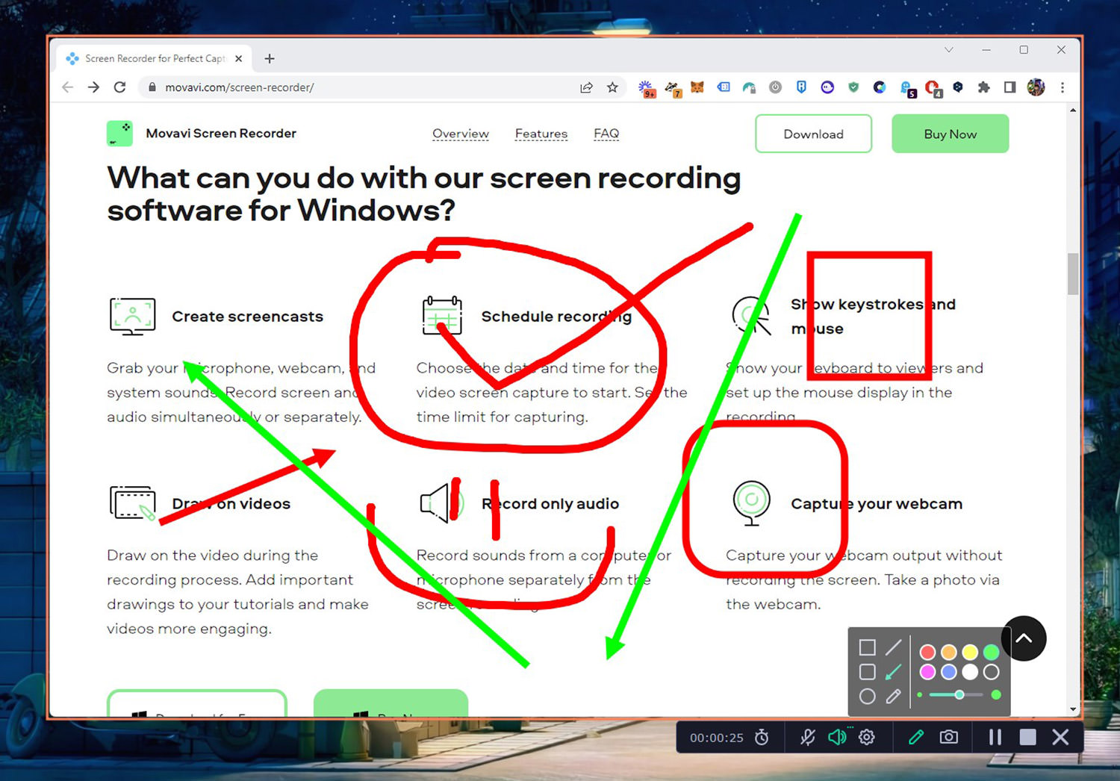
Task: Open the recording timer stopwatch icon
Action: pyautogui.click(x=762, y=738)
